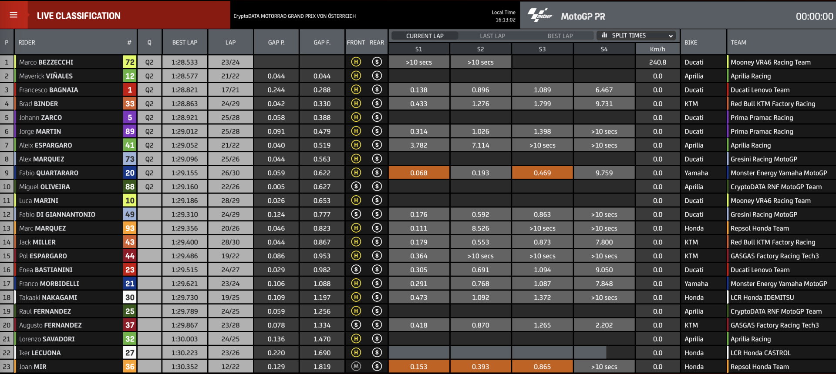The width and height of the screenshot is (836, 374).
Task: Click team Mooney VR46 Racing Team for Bezzecchi
Action: pyautogui.click(x=771, y=62)
